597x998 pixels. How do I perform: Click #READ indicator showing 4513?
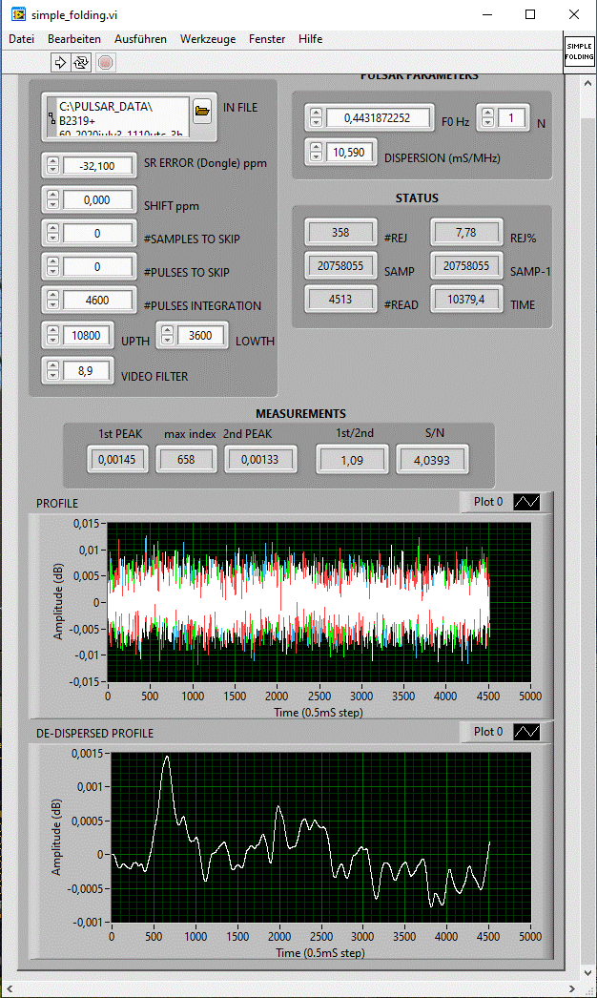tap(340, 299)
